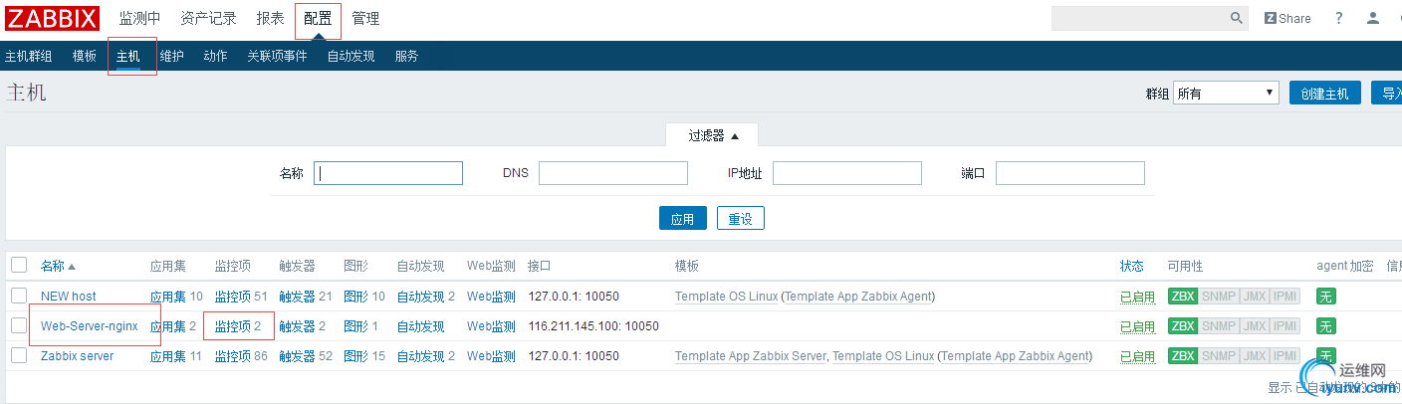Sort hosts by 状态 column
Viewport: 1402px width, 404px height.
(x=1132, y=266)
